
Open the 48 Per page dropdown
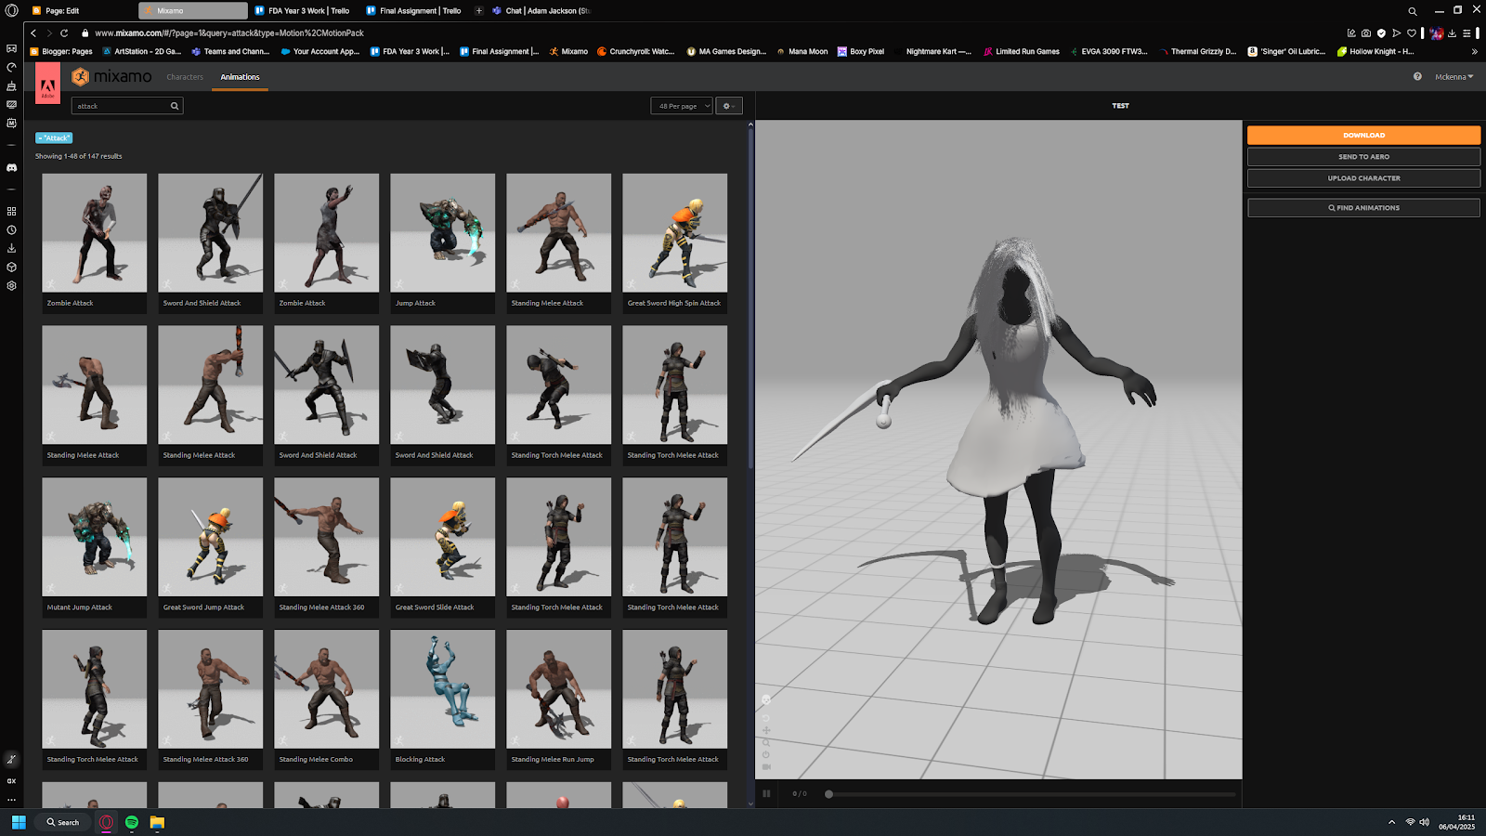pos(682,106)
